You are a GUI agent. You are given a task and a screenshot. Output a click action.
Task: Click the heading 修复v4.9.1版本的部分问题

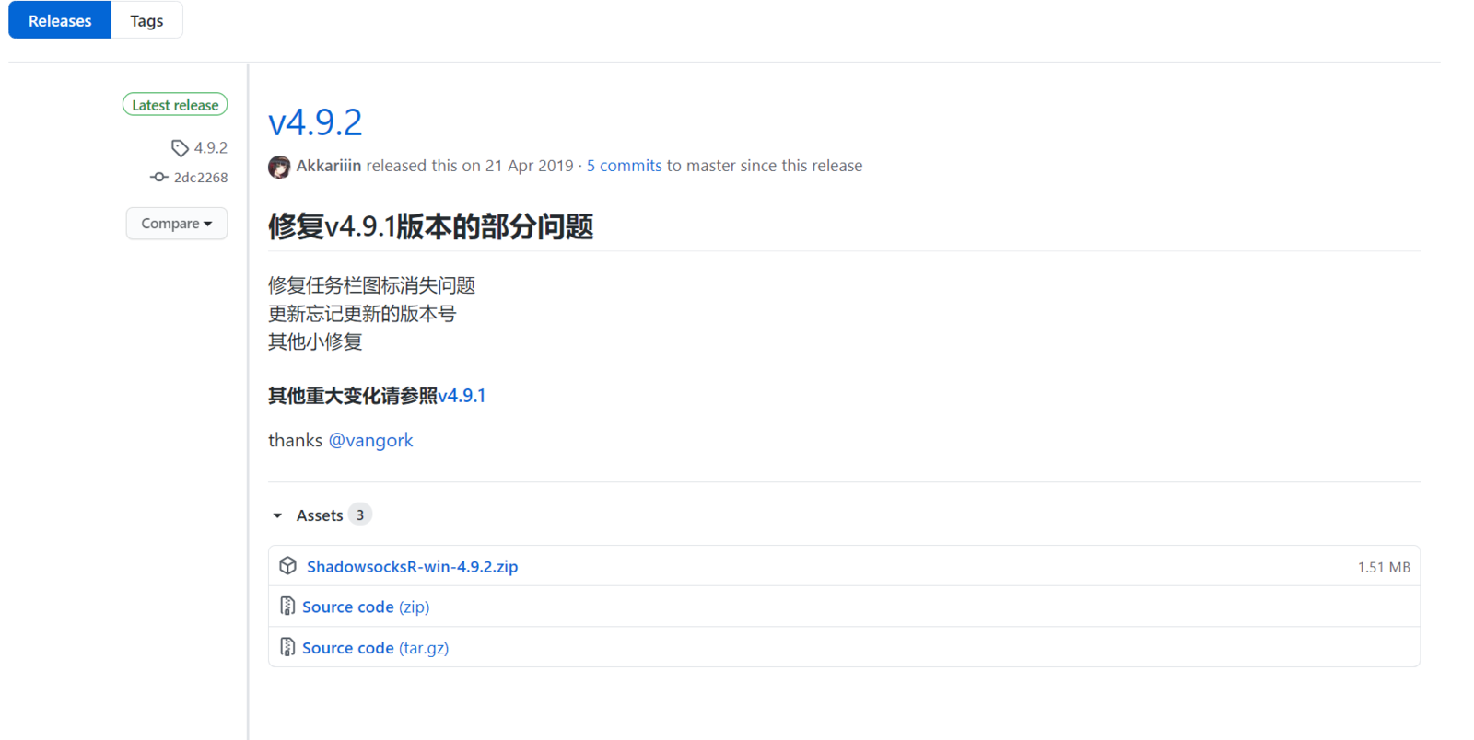click(430, 226)
